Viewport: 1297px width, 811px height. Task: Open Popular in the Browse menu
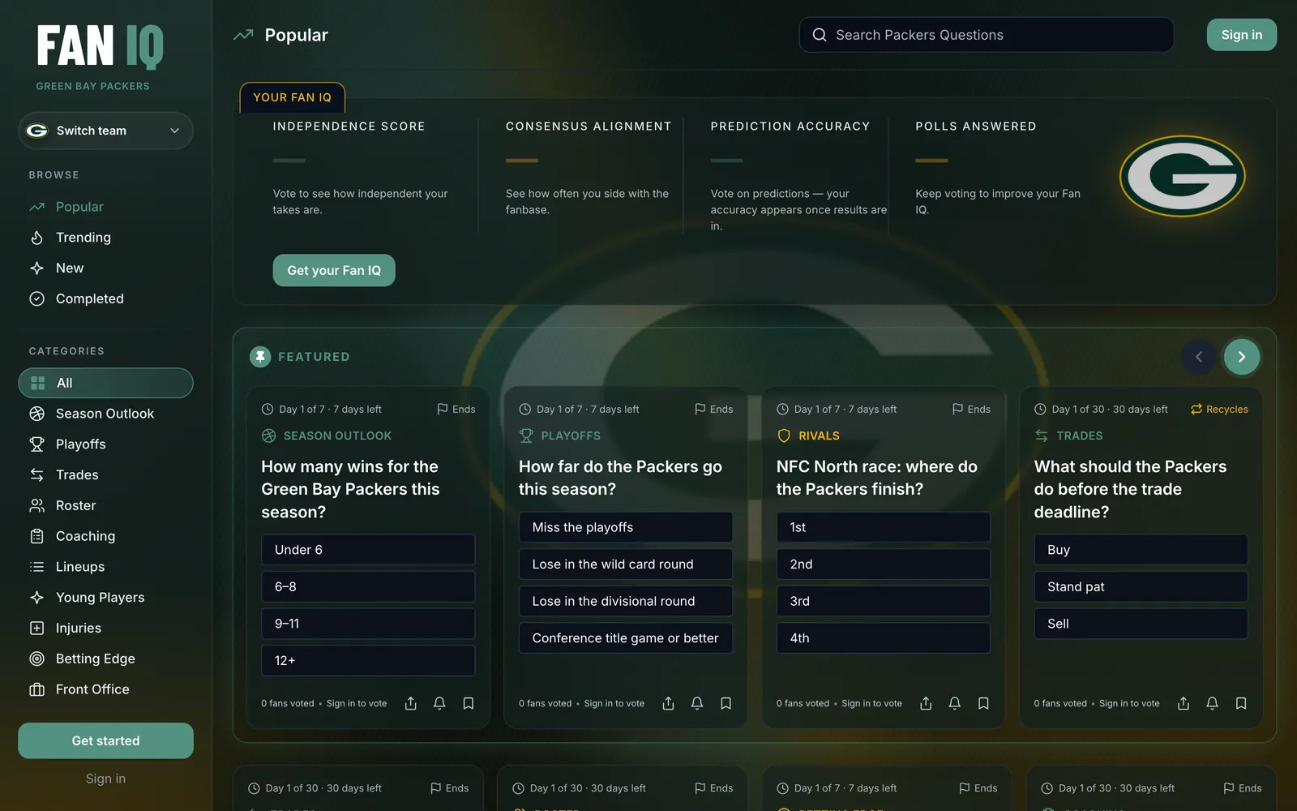(x=105, y=207)
